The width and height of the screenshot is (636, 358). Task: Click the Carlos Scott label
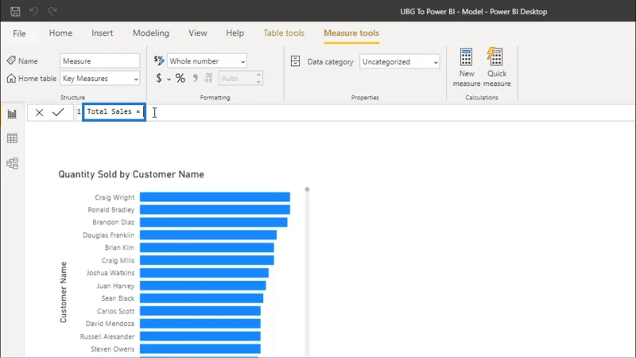tap(115, 311)
